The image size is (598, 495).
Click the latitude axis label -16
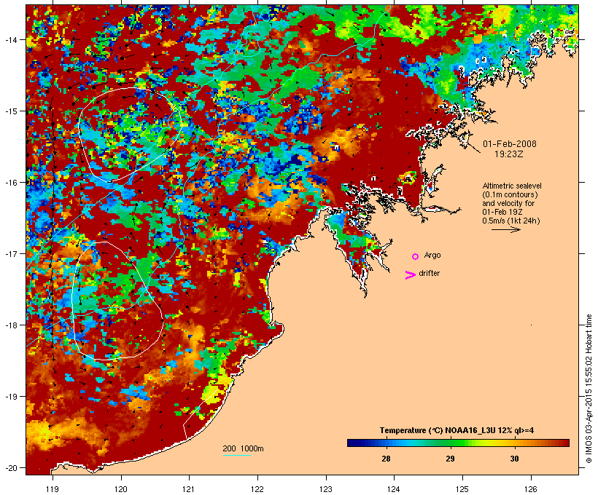10,183
